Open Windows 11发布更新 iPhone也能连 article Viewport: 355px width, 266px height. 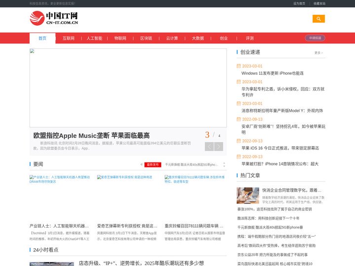click(x=273, y=73)
